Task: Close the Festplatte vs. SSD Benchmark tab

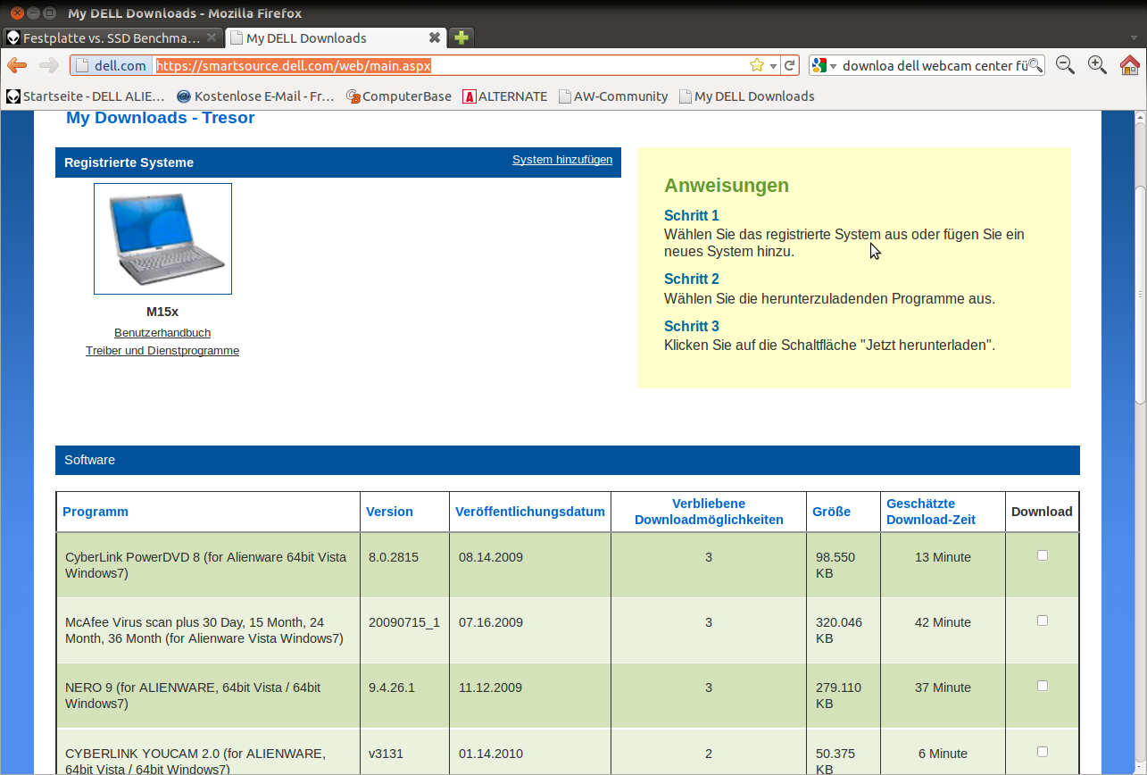Action: 212,37
